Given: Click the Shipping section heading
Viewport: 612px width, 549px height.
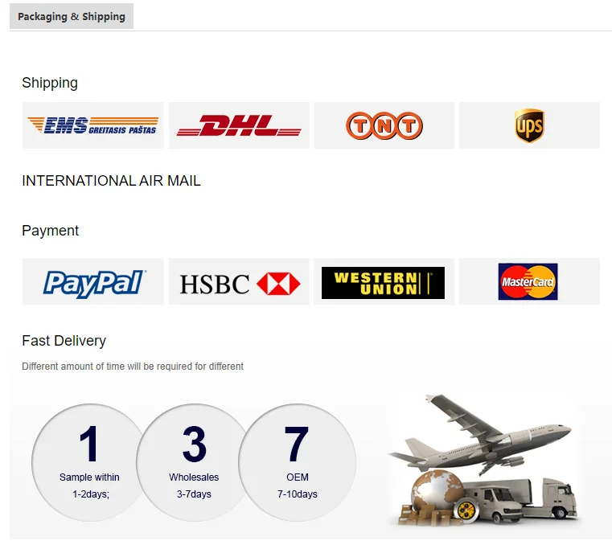Looking at the screenshot, I should click(50, 83).
